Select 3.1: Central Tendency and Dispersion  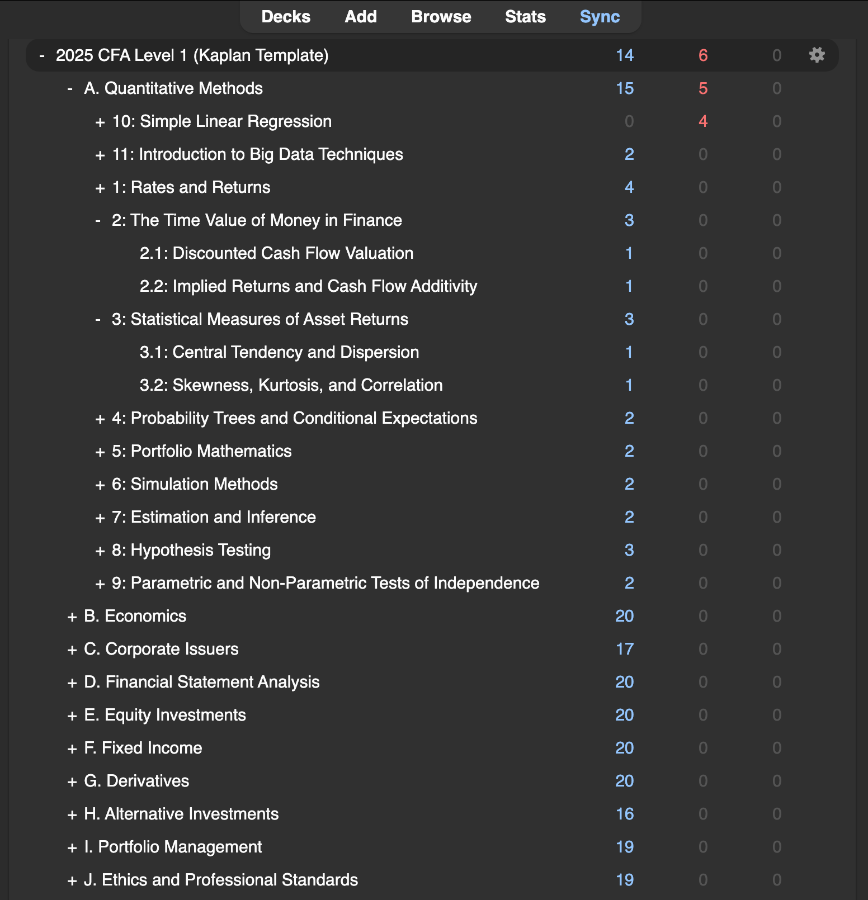[280, 352]
